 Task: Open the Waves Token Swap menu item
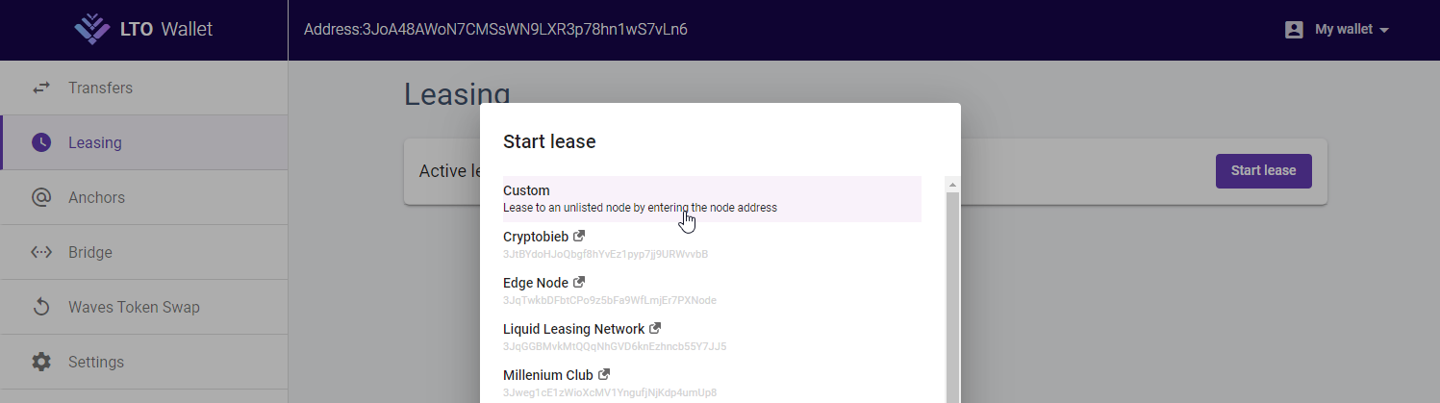click(144, 307)
